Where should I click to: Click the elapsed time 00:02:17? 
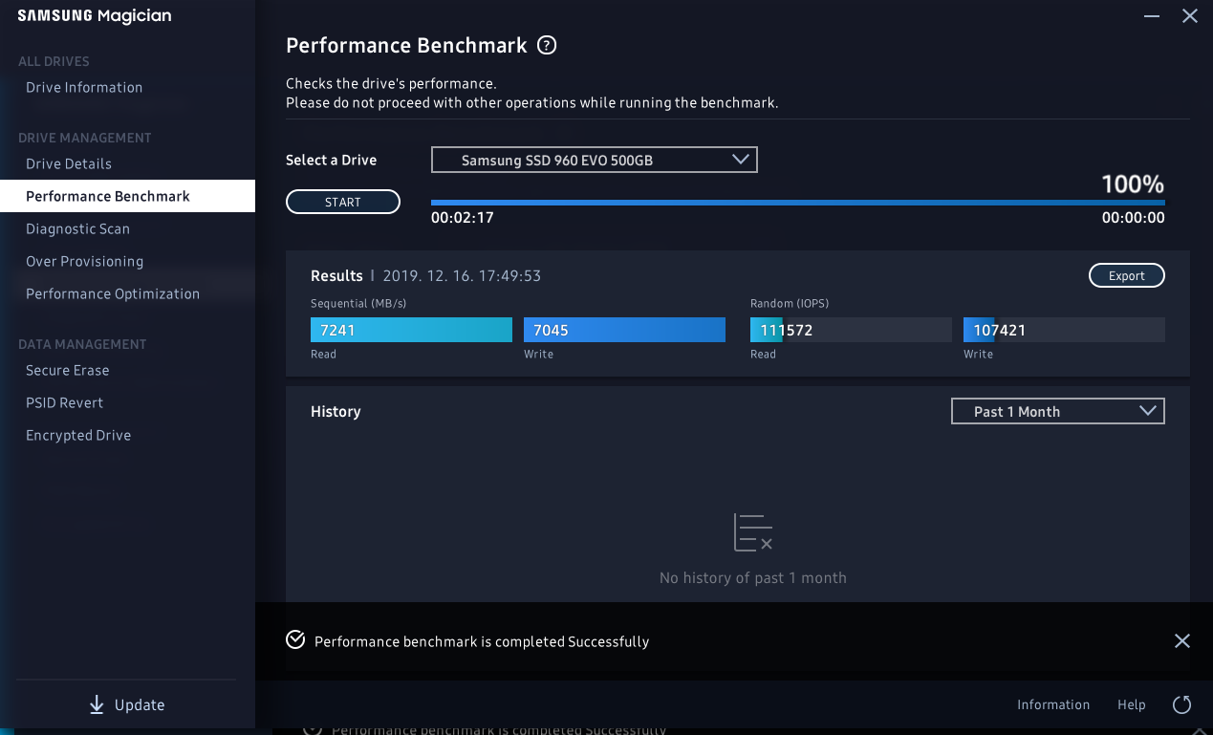[x=462, y=217]
